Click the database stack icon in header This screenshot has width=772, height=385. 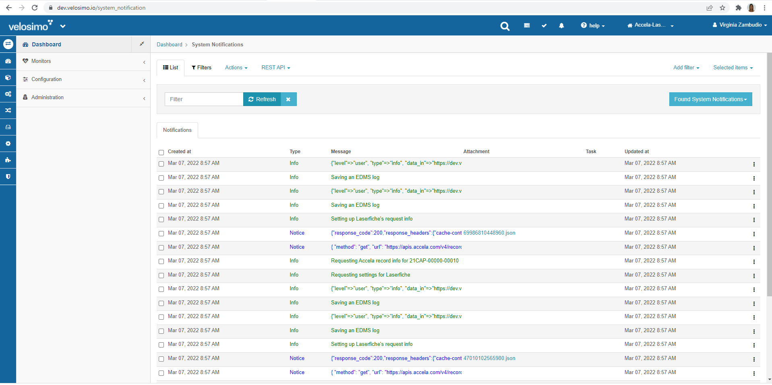(527, 26)
